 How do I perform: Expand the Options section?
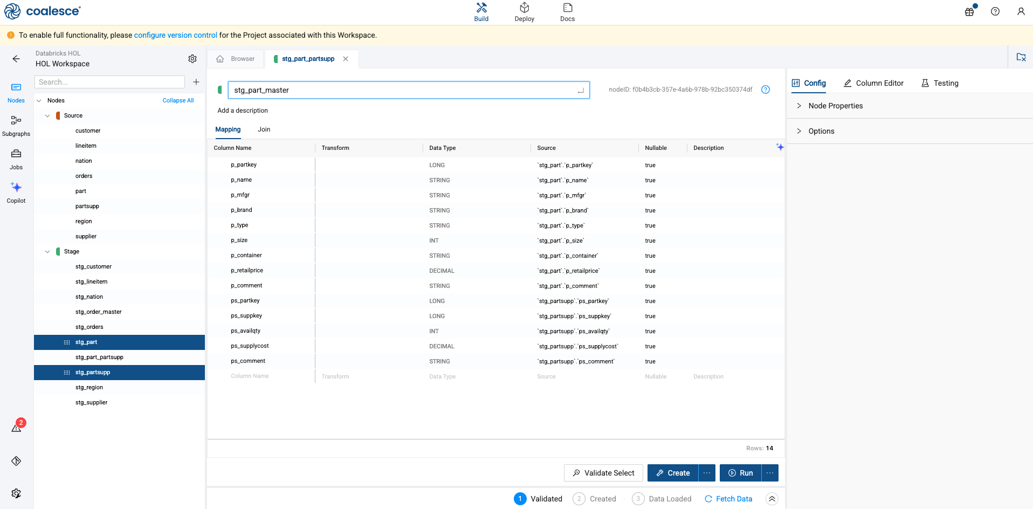910,131
